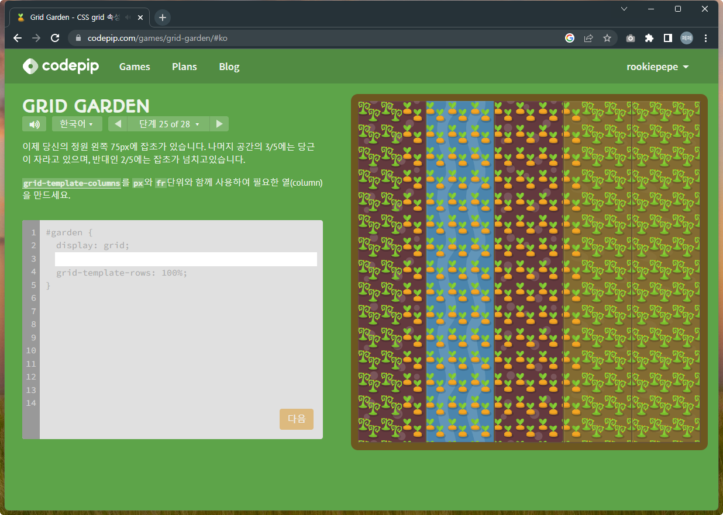The width and height of the screenshot is (723, 515).
Task: Click the 'display: grid;' code line
Action: [x=92, y=245]
